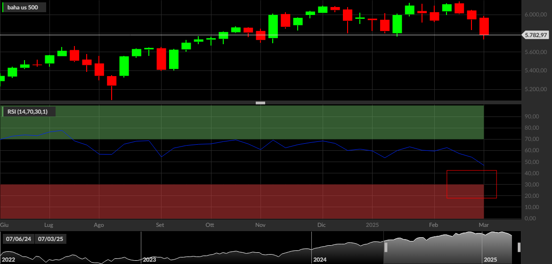Open the RSI (14,70,30,1) indicator label

[x=29, y=112]
